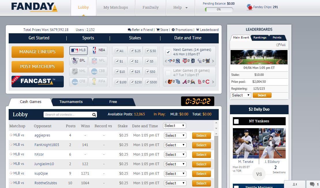Viewport: 320px width, 188px height.
Task: Select the FIFA sport icon
Action: [98, 82]
